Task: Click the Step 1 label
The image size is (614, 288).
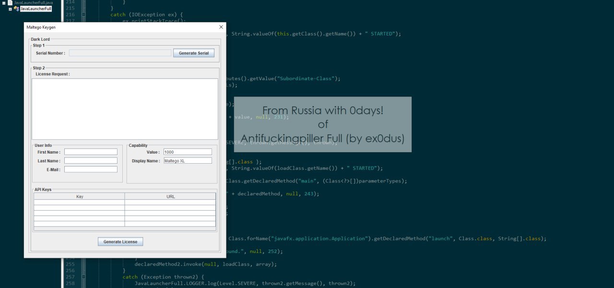Action: [x=39, y=45]
